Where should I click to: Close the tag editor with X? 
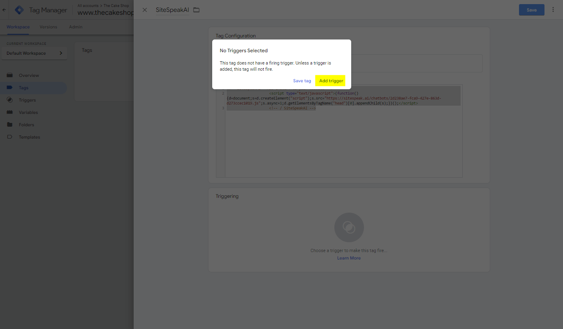pos(145,10)
